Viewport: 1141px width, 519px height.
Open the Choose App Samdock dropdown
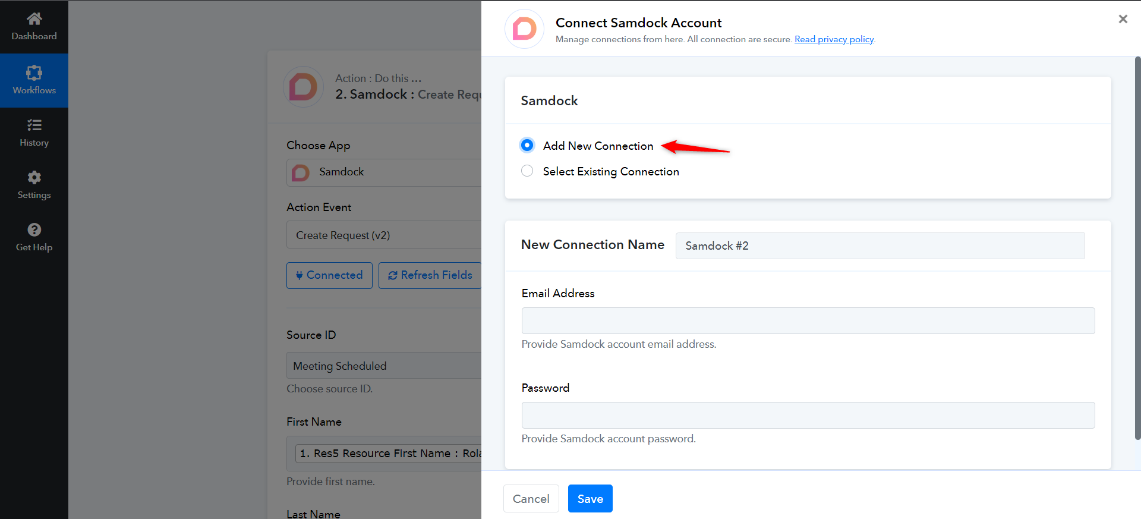point(384,172)
